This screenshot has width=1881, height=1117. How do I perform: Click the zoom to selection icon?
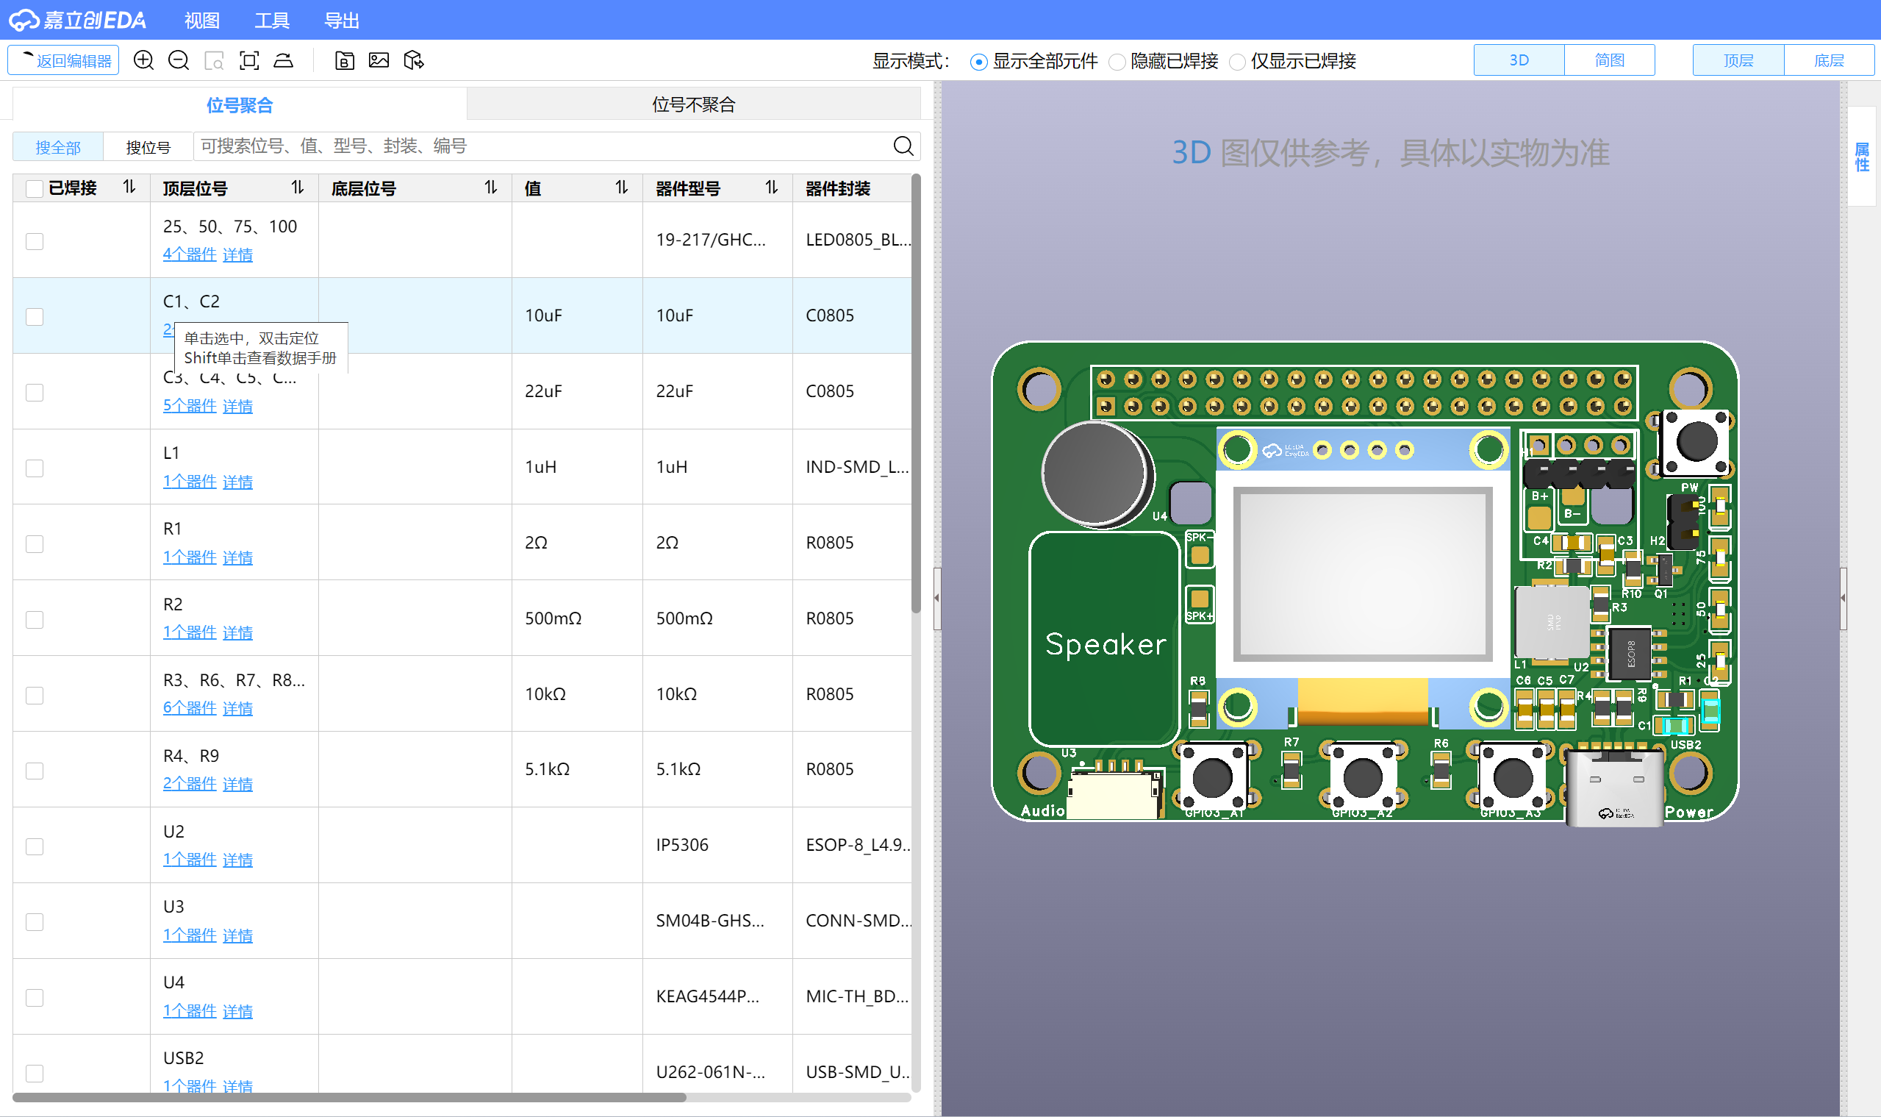214,60
